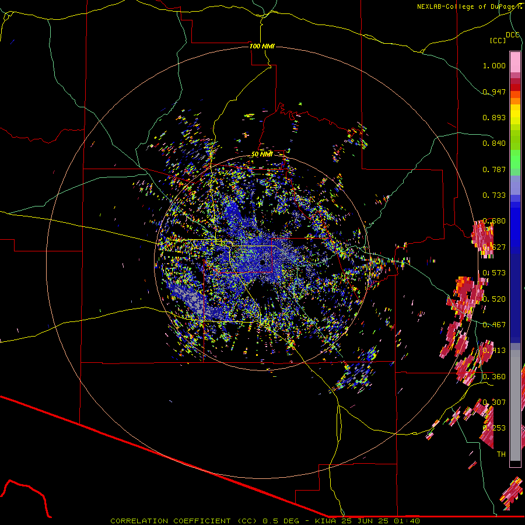
Task: Select the 0.840 scale value
Action: (x=494, y=143)
